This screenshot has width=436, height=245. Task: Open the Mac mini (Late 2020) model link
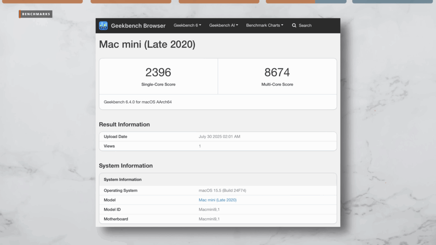218,200
